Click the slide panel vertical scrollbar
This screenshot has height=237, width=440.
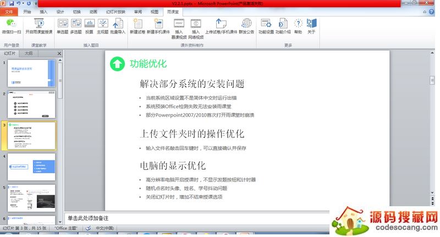[x=60, y=137]
